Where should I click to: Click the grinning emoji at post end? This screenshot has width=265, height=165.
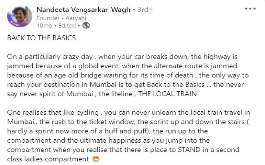[96, 159]
